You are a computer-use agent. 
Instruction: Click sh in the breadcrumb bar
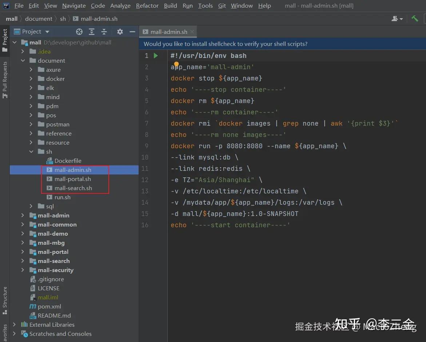click(63, 19)
